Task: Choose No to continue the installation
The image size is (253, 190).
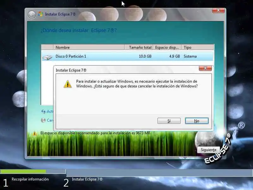Action: pyautogui.click(x=197, y=121)
